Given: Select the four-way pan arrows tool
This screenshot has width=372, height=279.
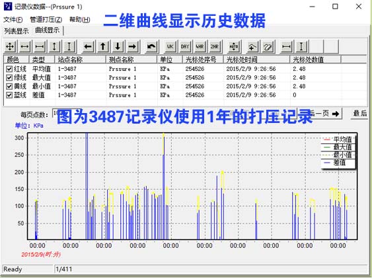Looking at the screenshot, I should pos(10,46).
